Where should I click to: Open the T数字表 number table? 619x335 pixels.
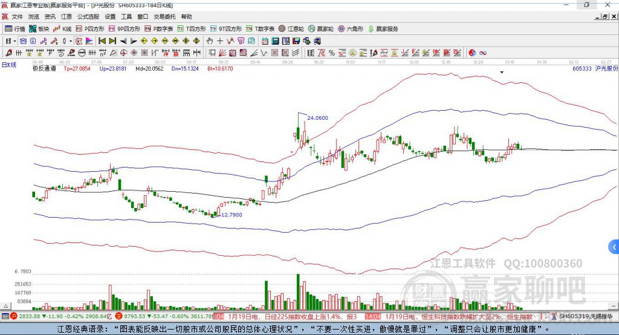click(260, 29)
